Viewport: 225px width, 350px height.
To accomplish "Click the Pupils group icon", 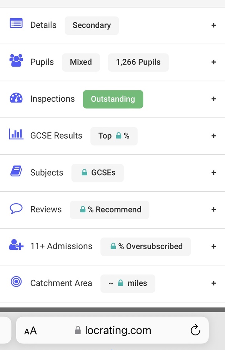I will [x=16, y=60].
